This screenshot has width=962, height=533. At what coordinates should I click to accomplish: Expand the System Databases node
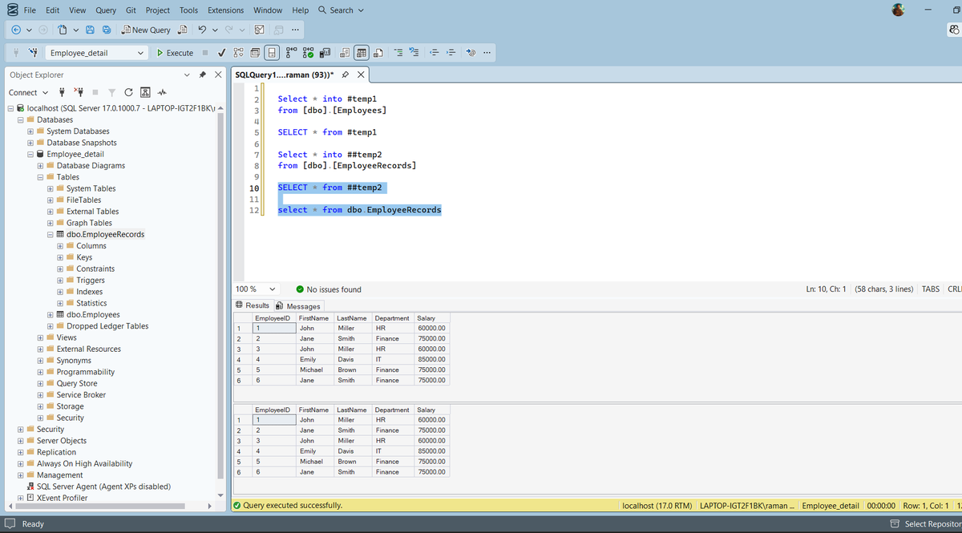(30, 131)
